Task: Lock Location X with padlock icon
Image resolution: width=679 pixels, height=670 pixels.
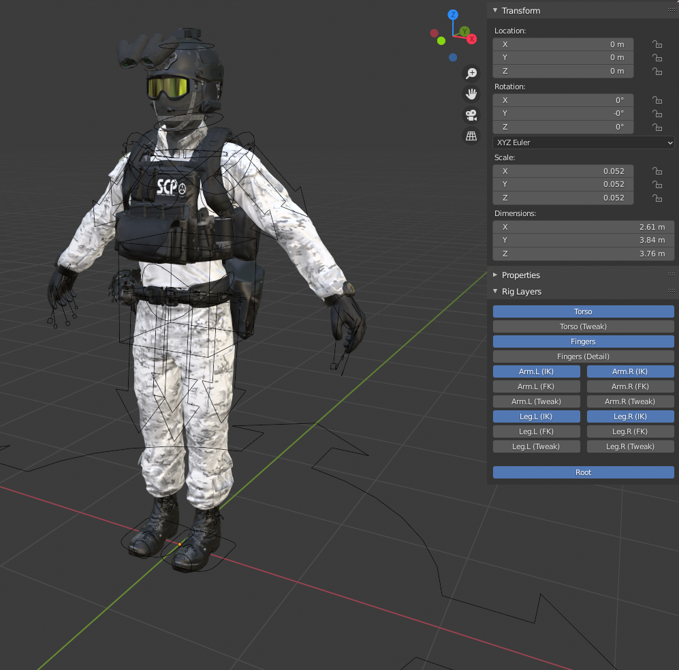Action: point(657,44)
